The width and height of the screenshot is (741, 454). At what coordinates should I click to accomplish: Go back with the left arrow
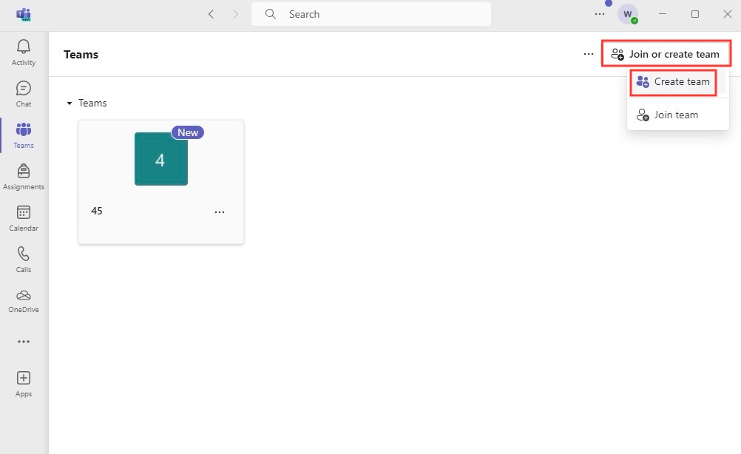pos(212,14)
